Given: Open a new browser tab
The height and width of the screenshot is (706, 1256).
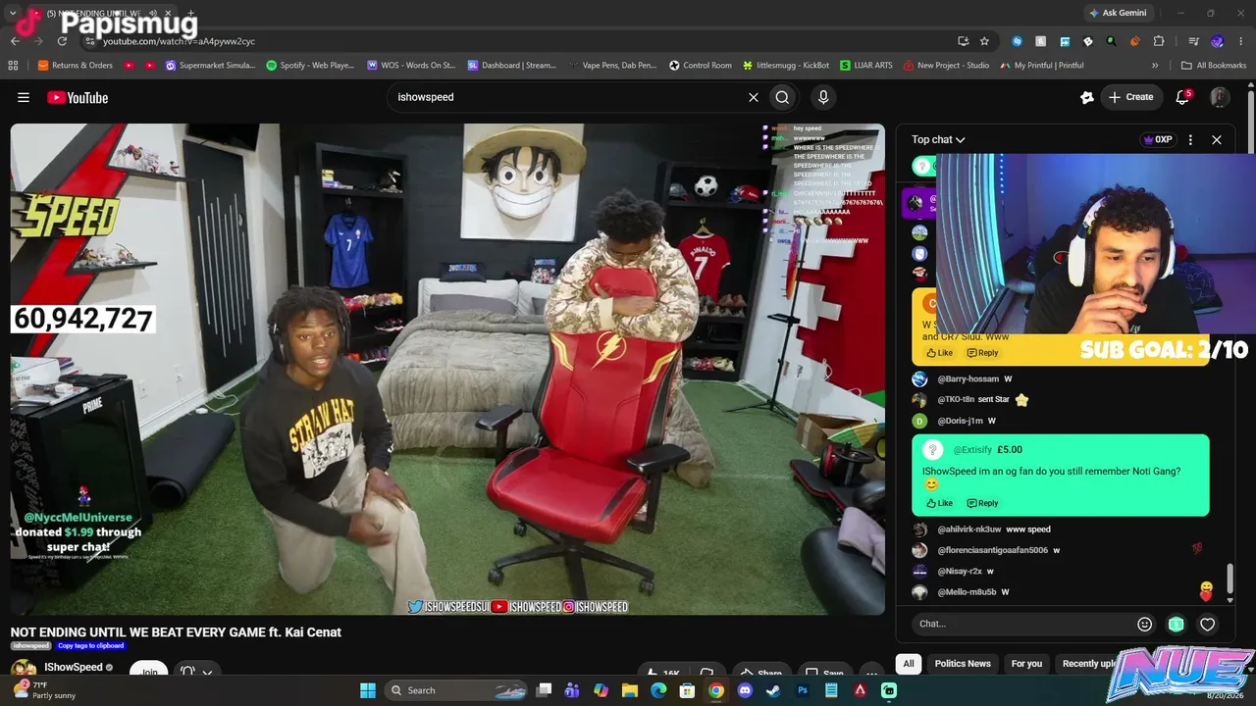Looking at the screenshot, I should click(191, 13).
